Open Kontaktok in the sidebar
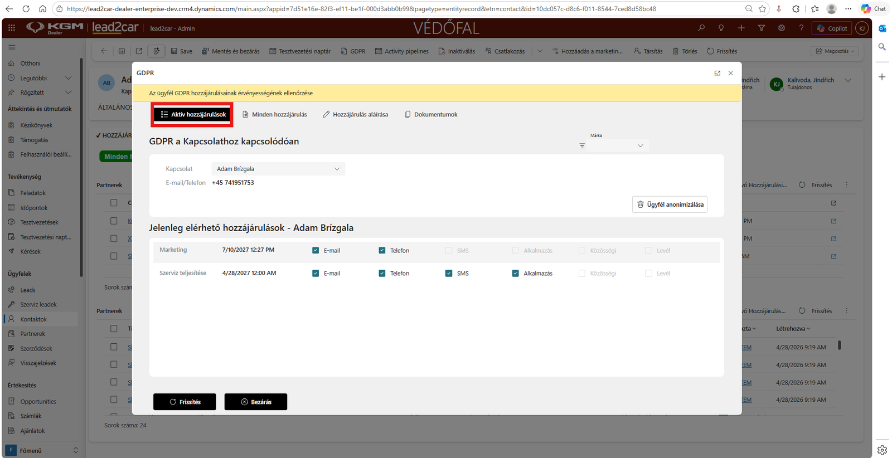Viewport: 892px width, 458px height. pos(41,319)
